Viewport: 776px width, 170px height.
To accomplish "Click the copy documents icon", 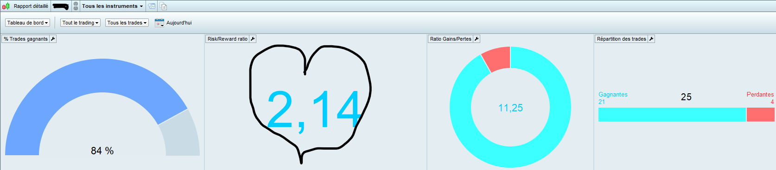I will click(164, 6).
